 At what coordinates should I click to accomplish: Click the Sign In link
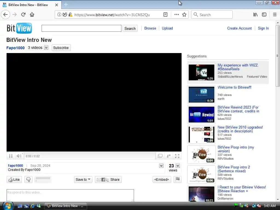pos(263,28)
